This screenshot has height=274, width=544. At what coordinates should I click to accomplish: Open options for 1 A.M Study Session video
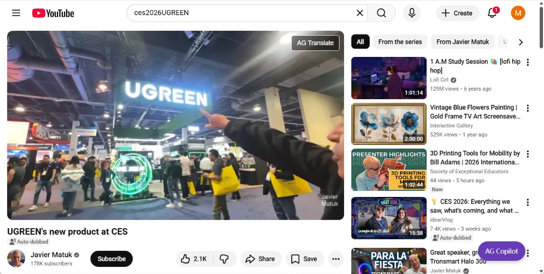click(528, 62)
